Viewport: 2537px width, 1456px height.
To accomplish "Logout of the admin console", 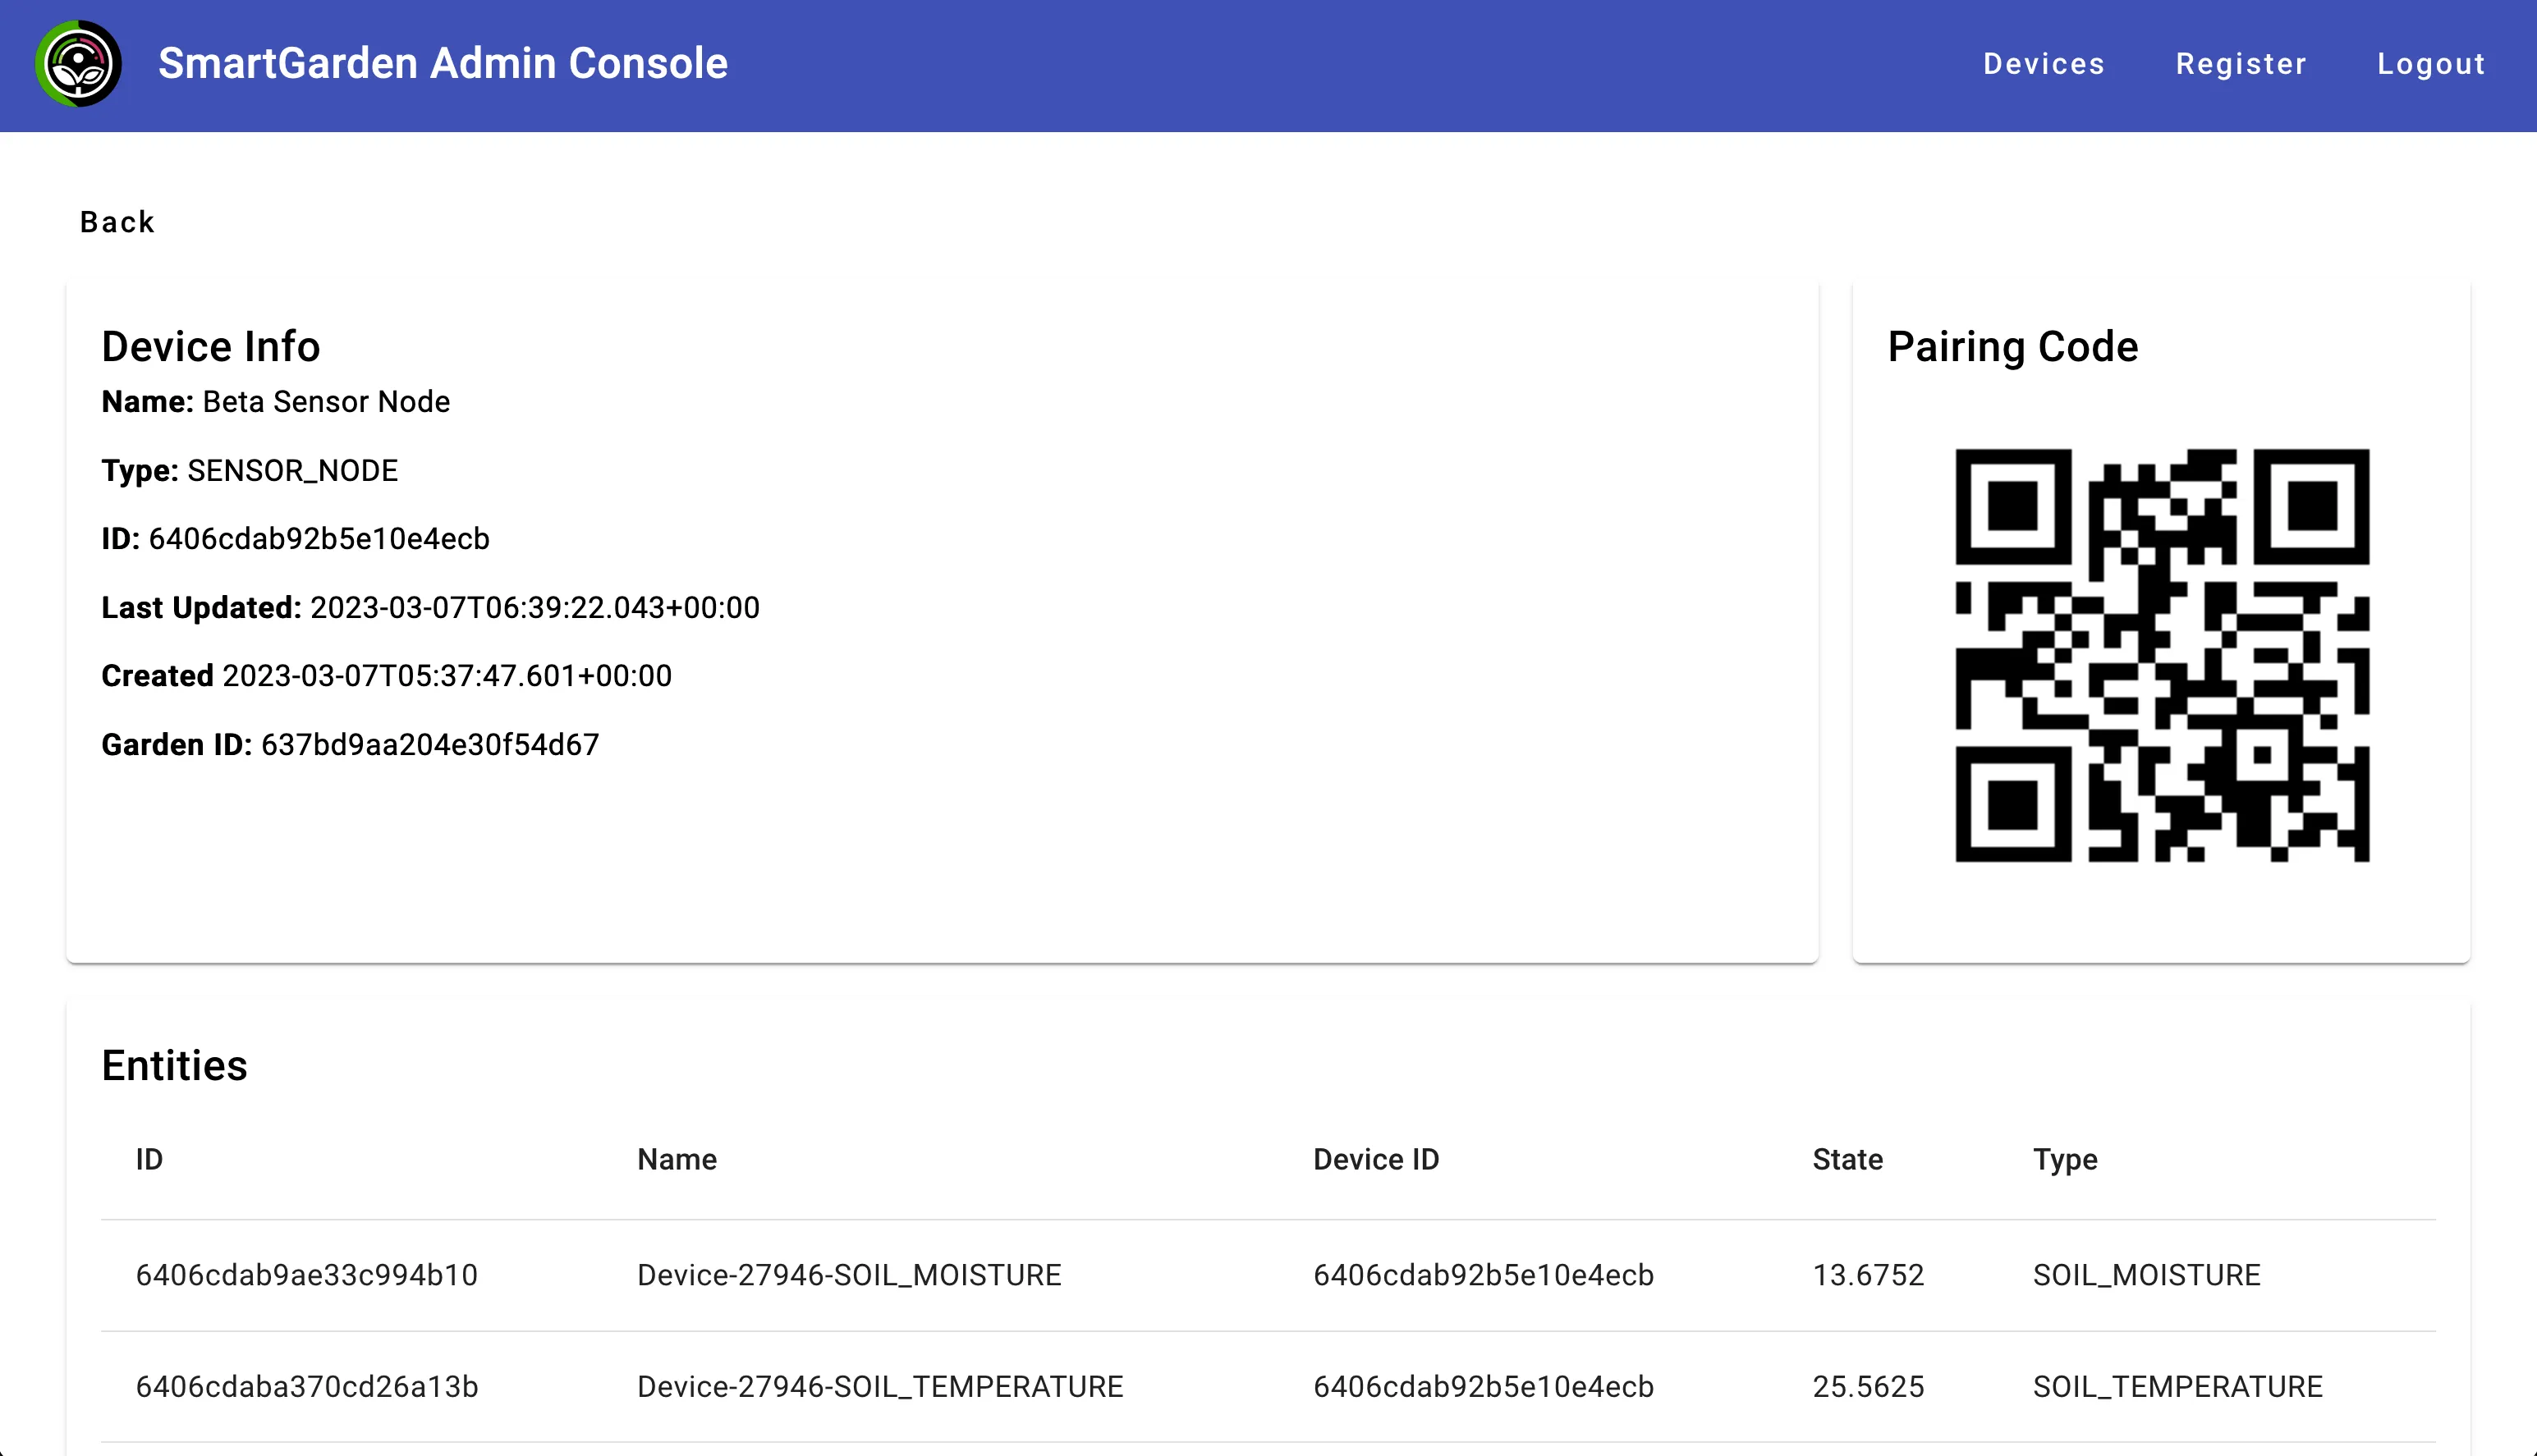I will [2431, 64].
